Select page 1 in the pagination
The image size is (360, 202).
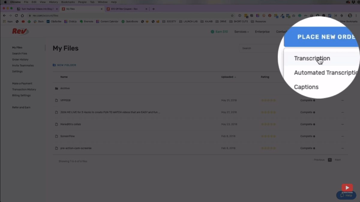(330, 160)
